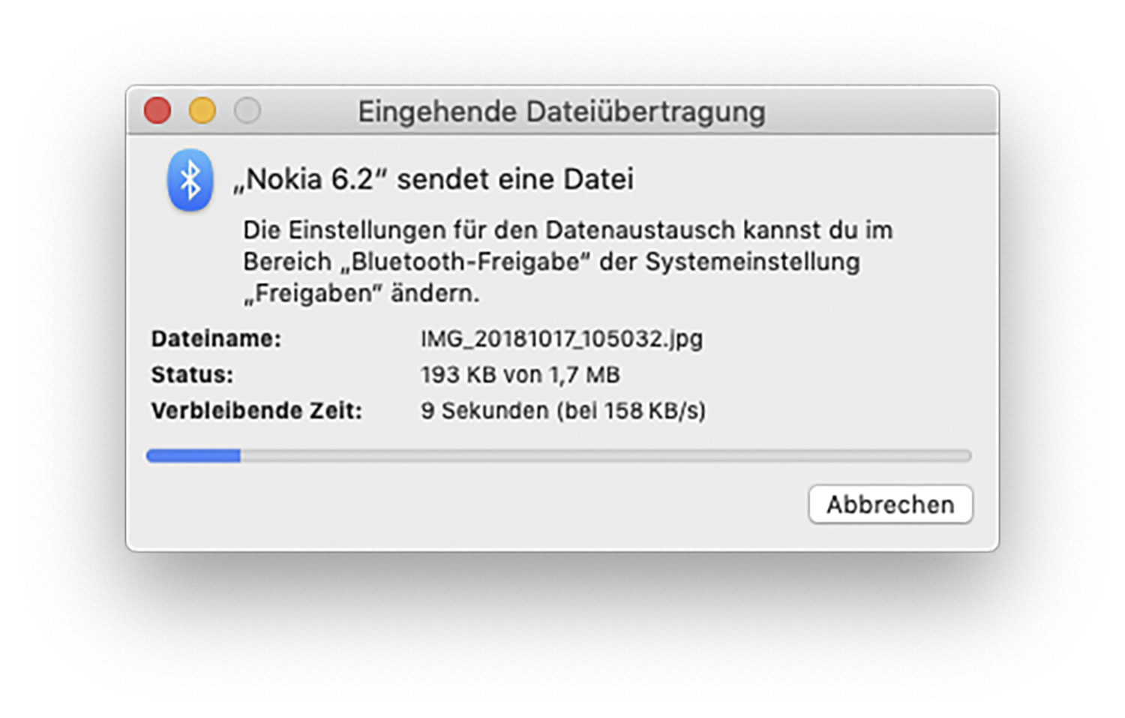The width and height of the screenshot is (1125, 718).
Task: Click the remaining time '9 Sekunden (bei 158 KB/s)'
Action: (x=562, y=410)
